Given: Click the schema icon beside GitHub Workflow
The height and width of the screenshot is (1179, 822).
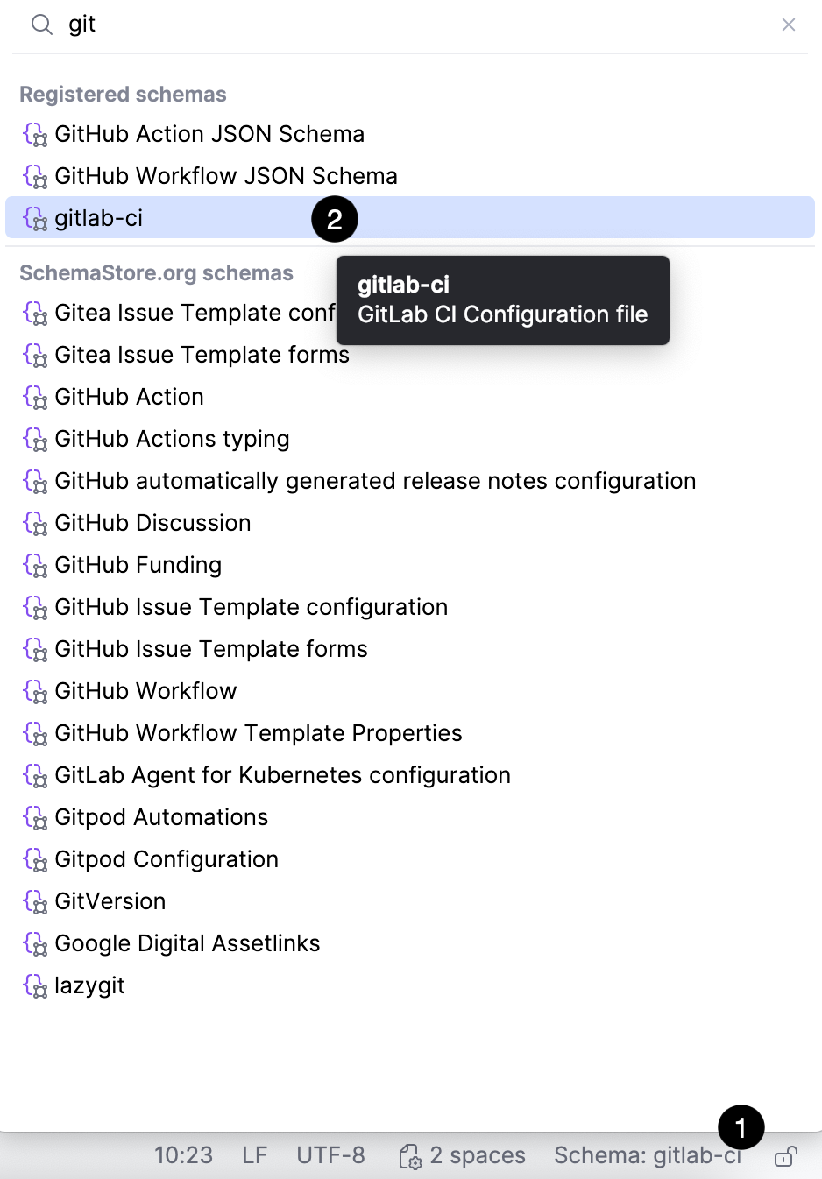Looking at the screenshot, I should pos(35,691).
